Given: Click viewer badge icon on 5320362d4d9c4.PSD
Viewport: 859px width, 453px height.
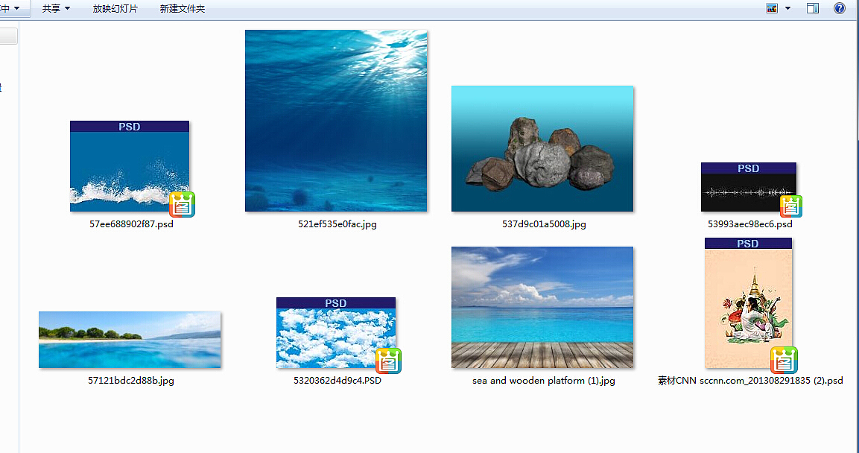Looking at the screenshot, I should (388, 361).
